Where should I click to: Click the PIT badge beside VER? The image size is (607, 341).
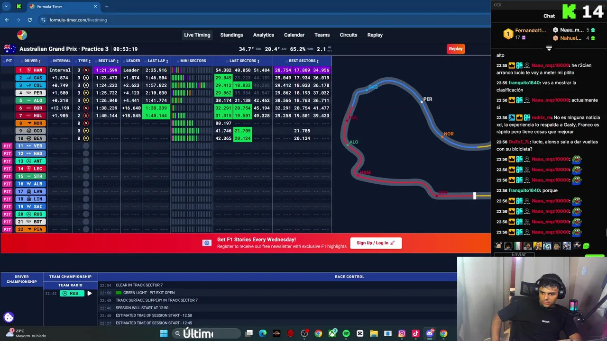pos(7,146)
